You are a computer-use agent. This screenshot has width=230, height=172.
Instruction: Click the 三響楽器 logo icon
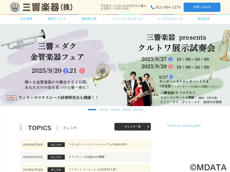click(15, 7)
